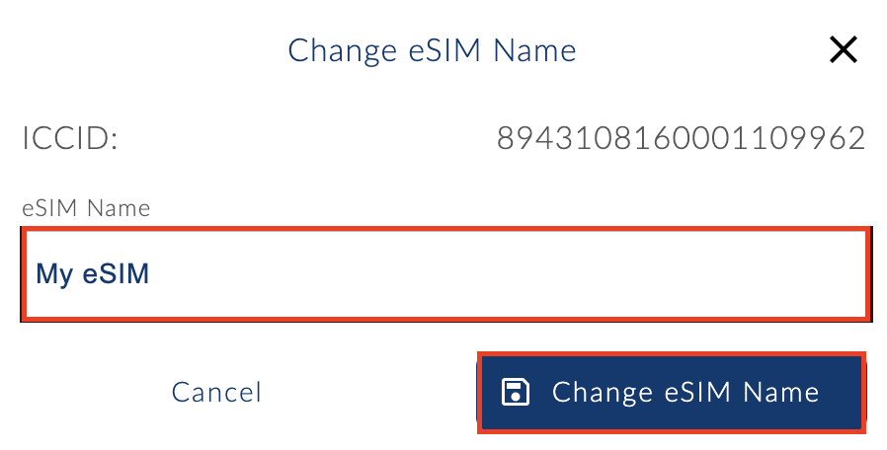The image size is (887, 450).
Task: Place cursor after "My eSIM" text
Action: 152,274
